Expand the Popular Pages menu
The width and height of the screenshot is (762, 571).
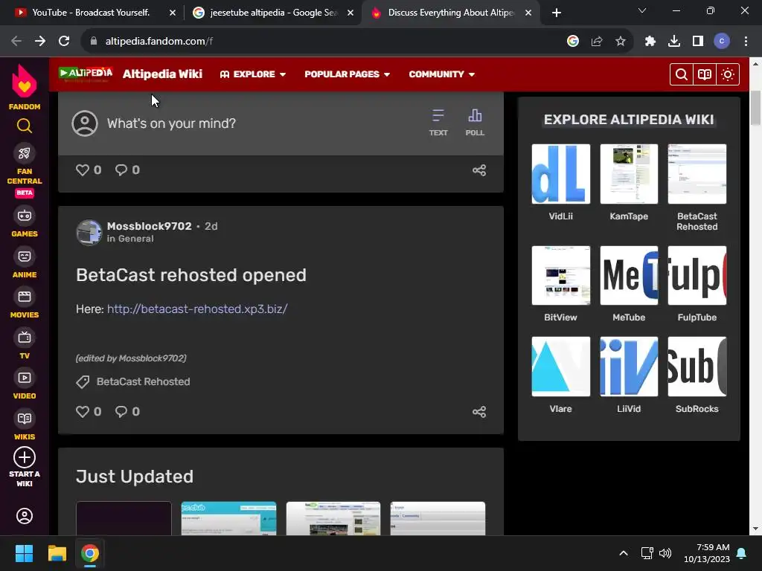coord(347,74)
